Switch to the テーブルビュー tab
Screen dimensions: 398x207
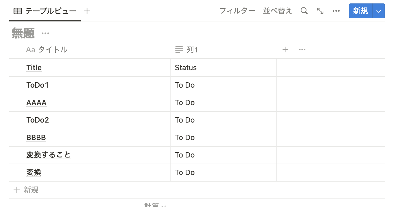(x=50, y=11)
